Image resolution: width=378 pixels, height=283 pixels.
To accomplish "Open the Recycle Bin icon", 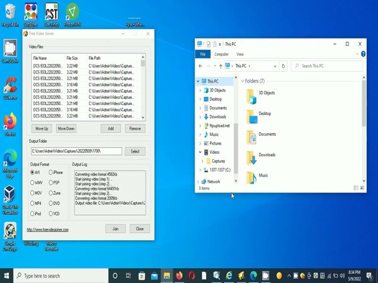I will tap(10, 13).
